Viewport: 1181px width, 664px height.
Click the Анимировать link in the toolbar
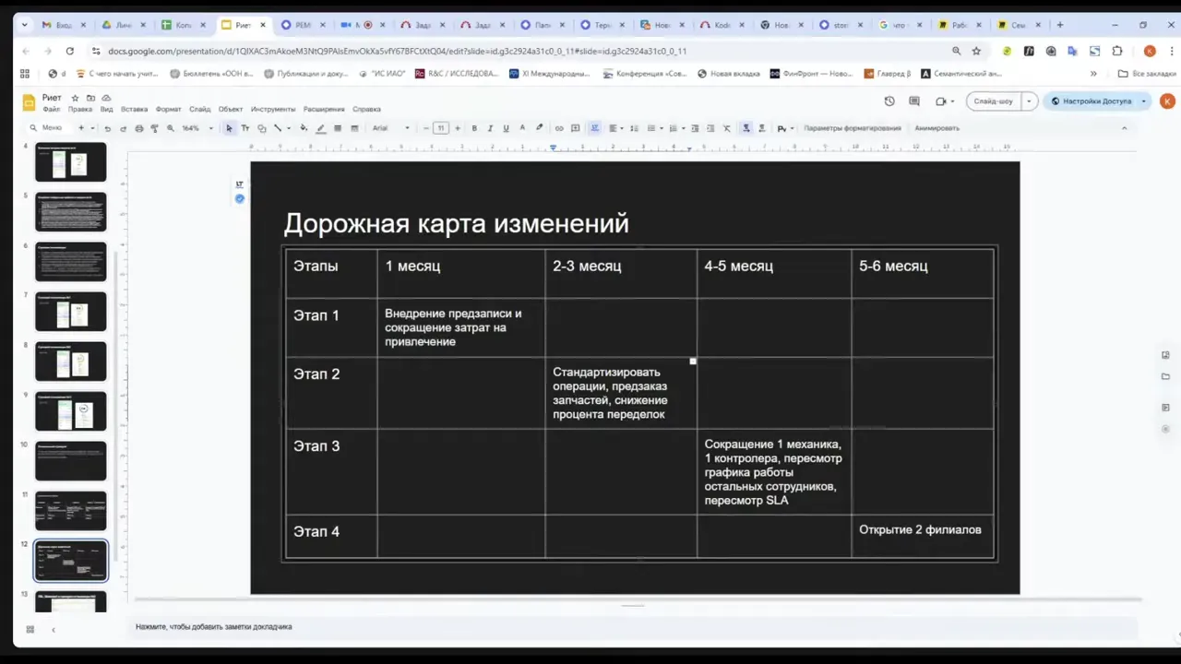[936, 128]
